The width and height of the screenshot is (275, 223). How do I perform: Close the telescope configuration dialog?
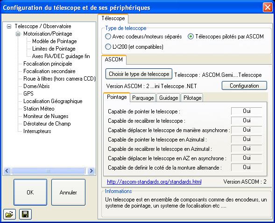coord(268,7)
